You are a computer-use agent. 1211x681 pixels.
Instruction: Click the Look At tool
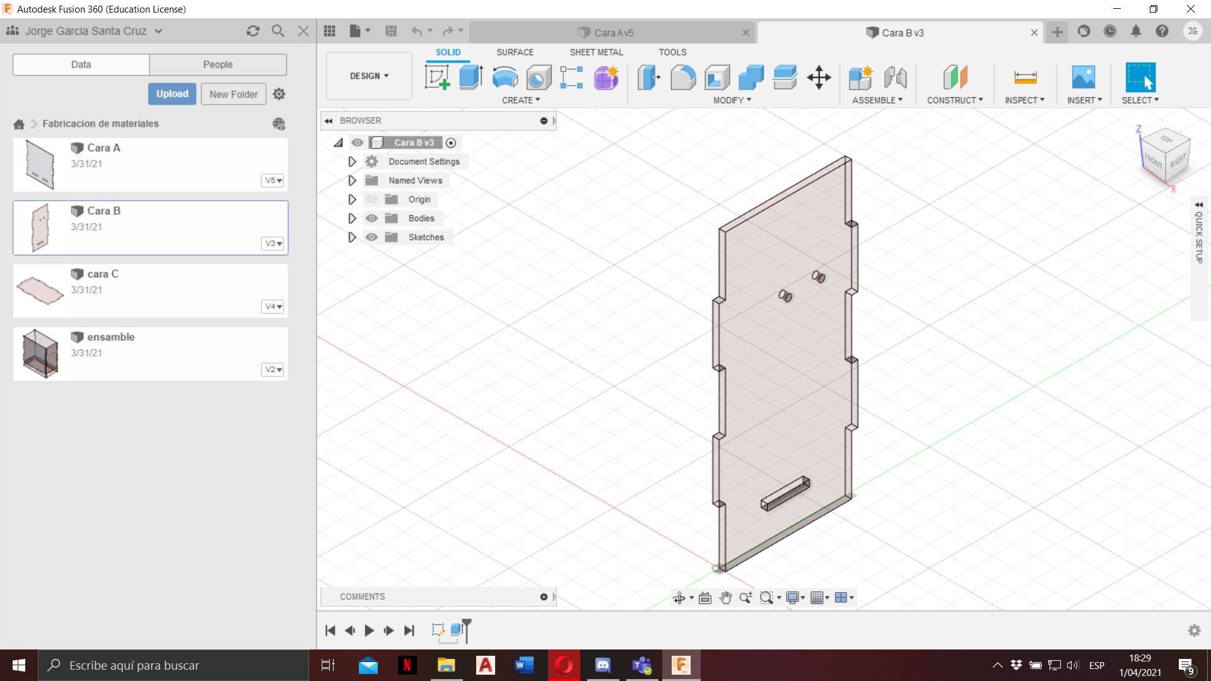705,598
